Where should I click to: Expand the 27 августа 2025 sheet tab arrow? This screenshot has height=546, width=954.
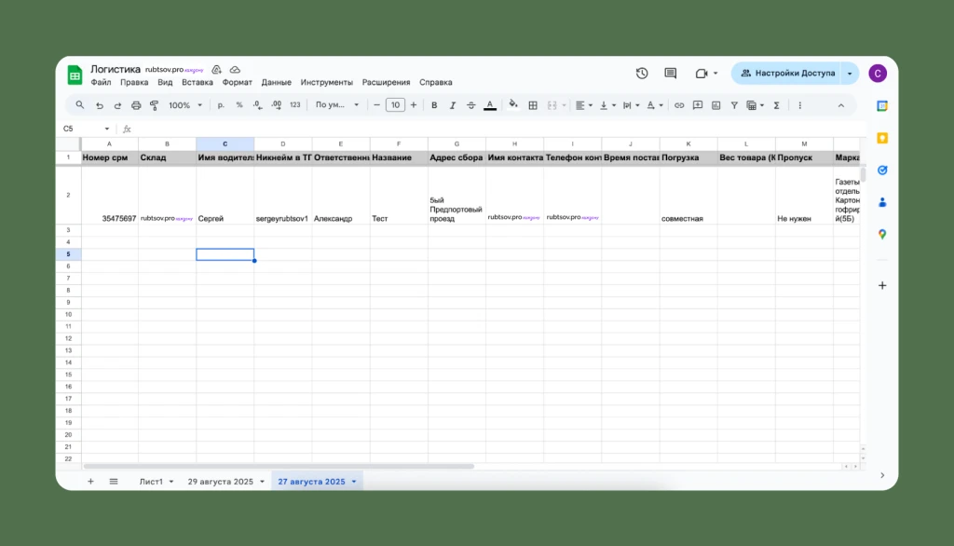click(x=353, y=482)
